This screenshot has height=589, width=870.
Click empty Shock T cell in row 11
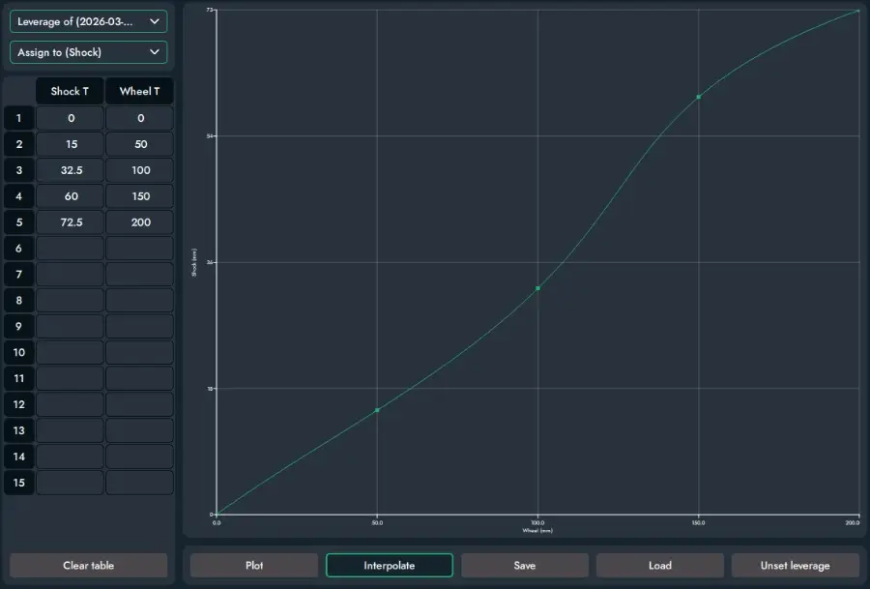coord(70,378)
